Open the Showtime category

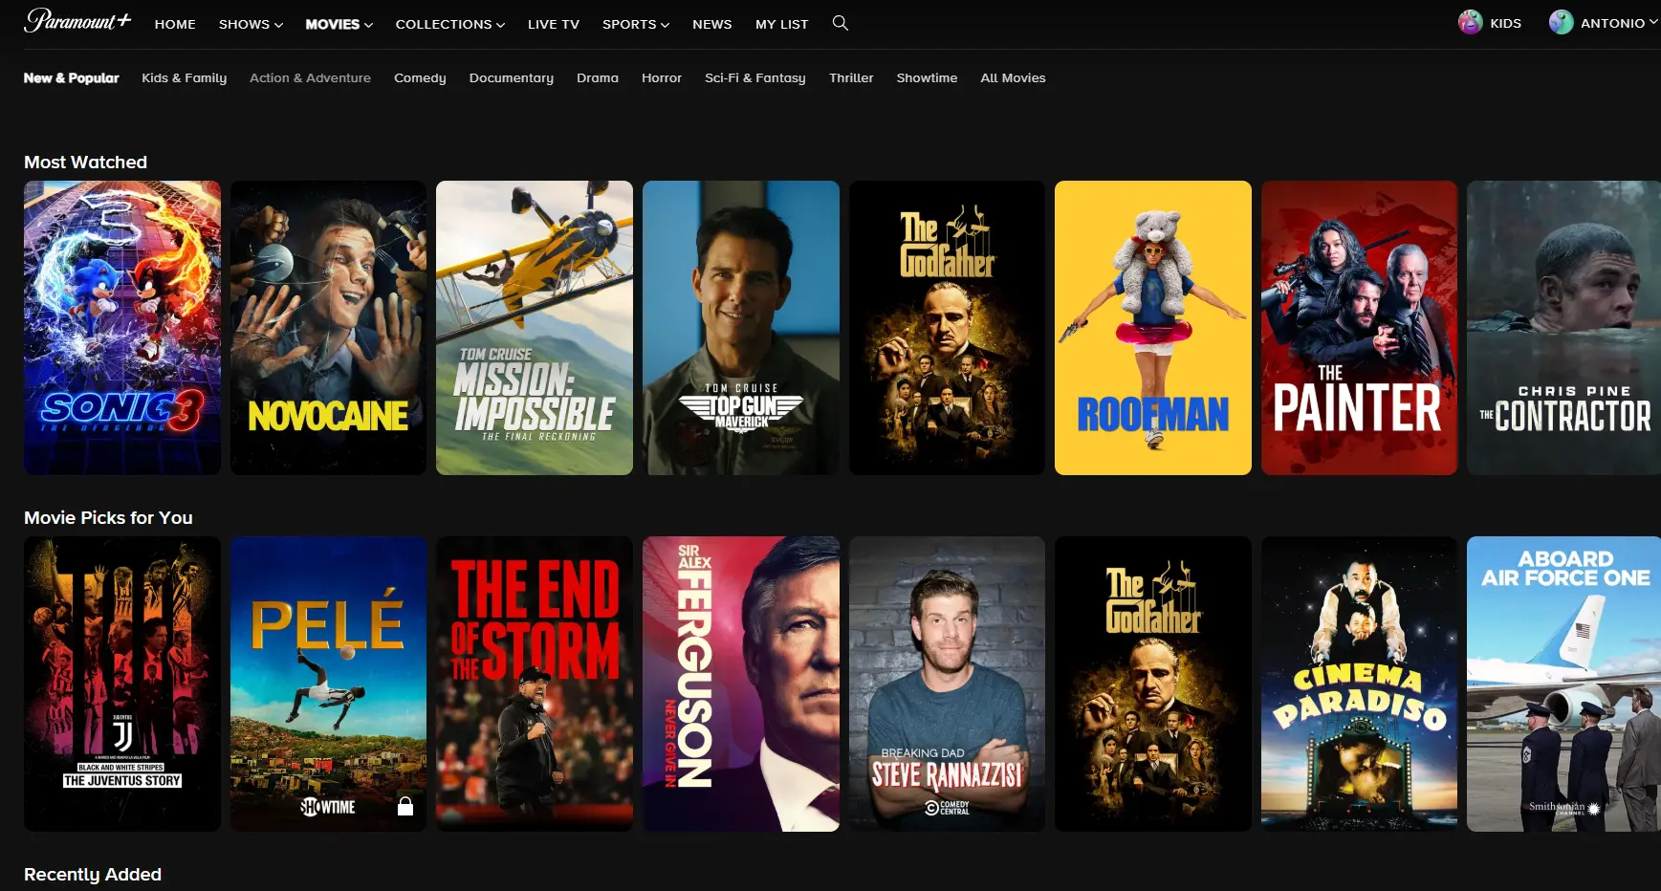(927, 77)
